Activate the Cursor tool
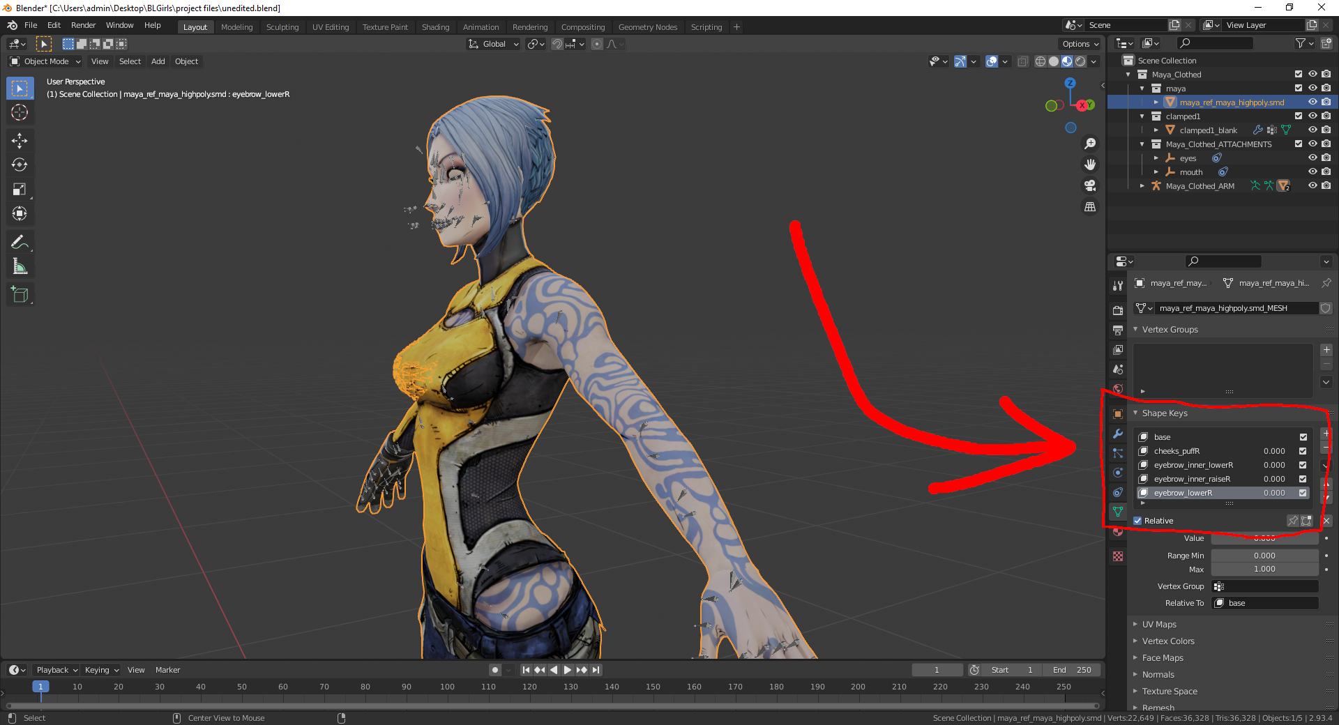Viewport: 1339px width, 725px height. coord(20,112)
